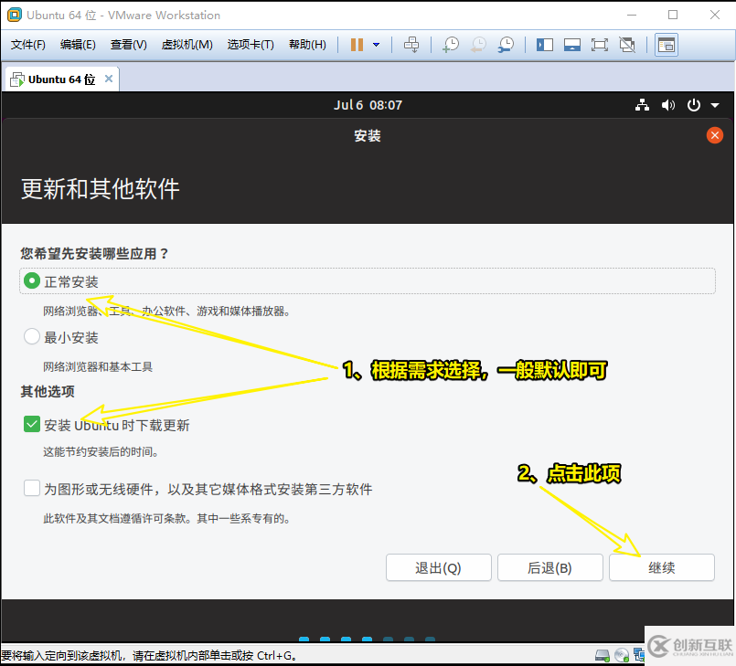
Task: Minimize the VMware Workstation window
Action: [632, 15]
